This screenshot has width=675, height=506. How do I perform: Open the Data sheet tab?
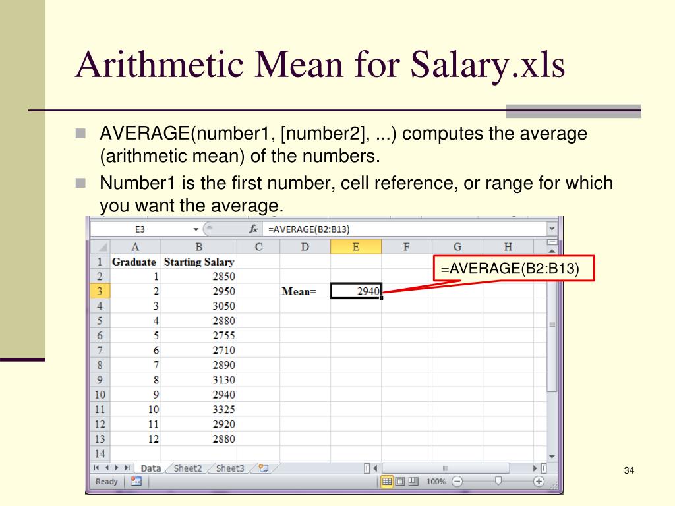(151, 468)
